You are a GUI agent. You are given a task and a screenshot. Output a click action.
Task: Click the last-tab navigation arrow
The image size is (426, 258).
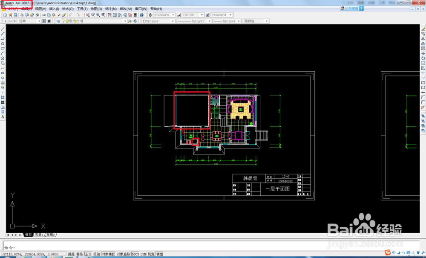(20, 235)
